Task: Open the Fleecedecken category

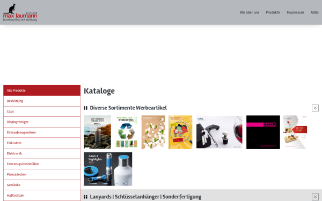Action: click(42, 174)
